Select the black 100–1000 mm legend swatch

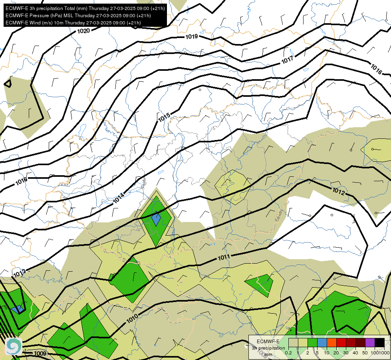379,343
